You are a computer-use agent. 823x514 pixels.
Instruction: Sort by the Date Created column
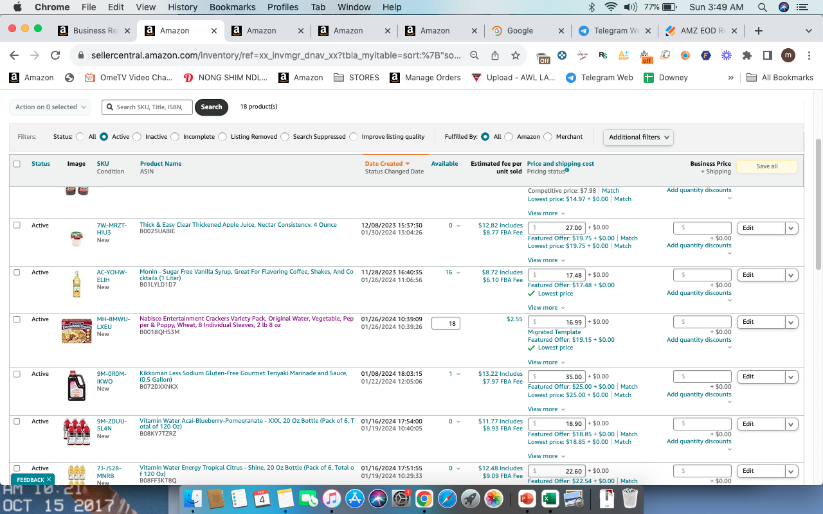tap(387, 164)
